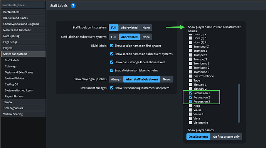Open the Bar Numbers category
The height and width of the screenshot is (148, 266).
[x=23, y=12]
